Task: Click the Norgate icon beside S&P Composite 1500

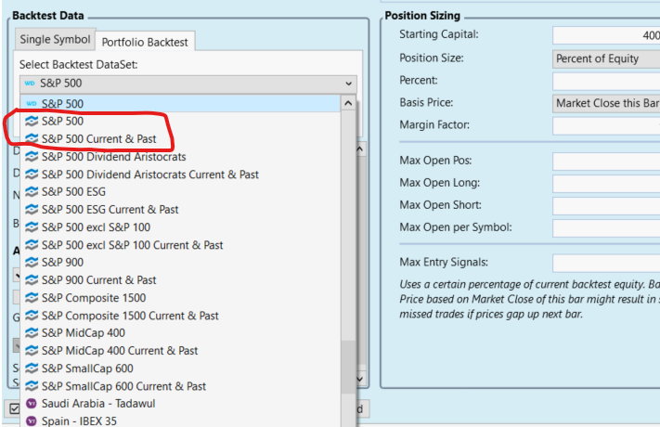Action: [x=32, y=298]
